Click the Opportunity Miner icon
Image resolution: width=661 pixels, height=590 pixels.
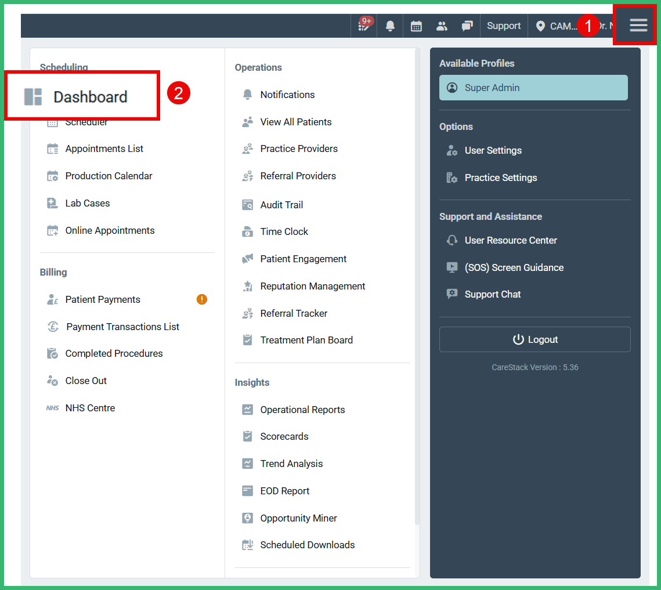click(248, 518)
